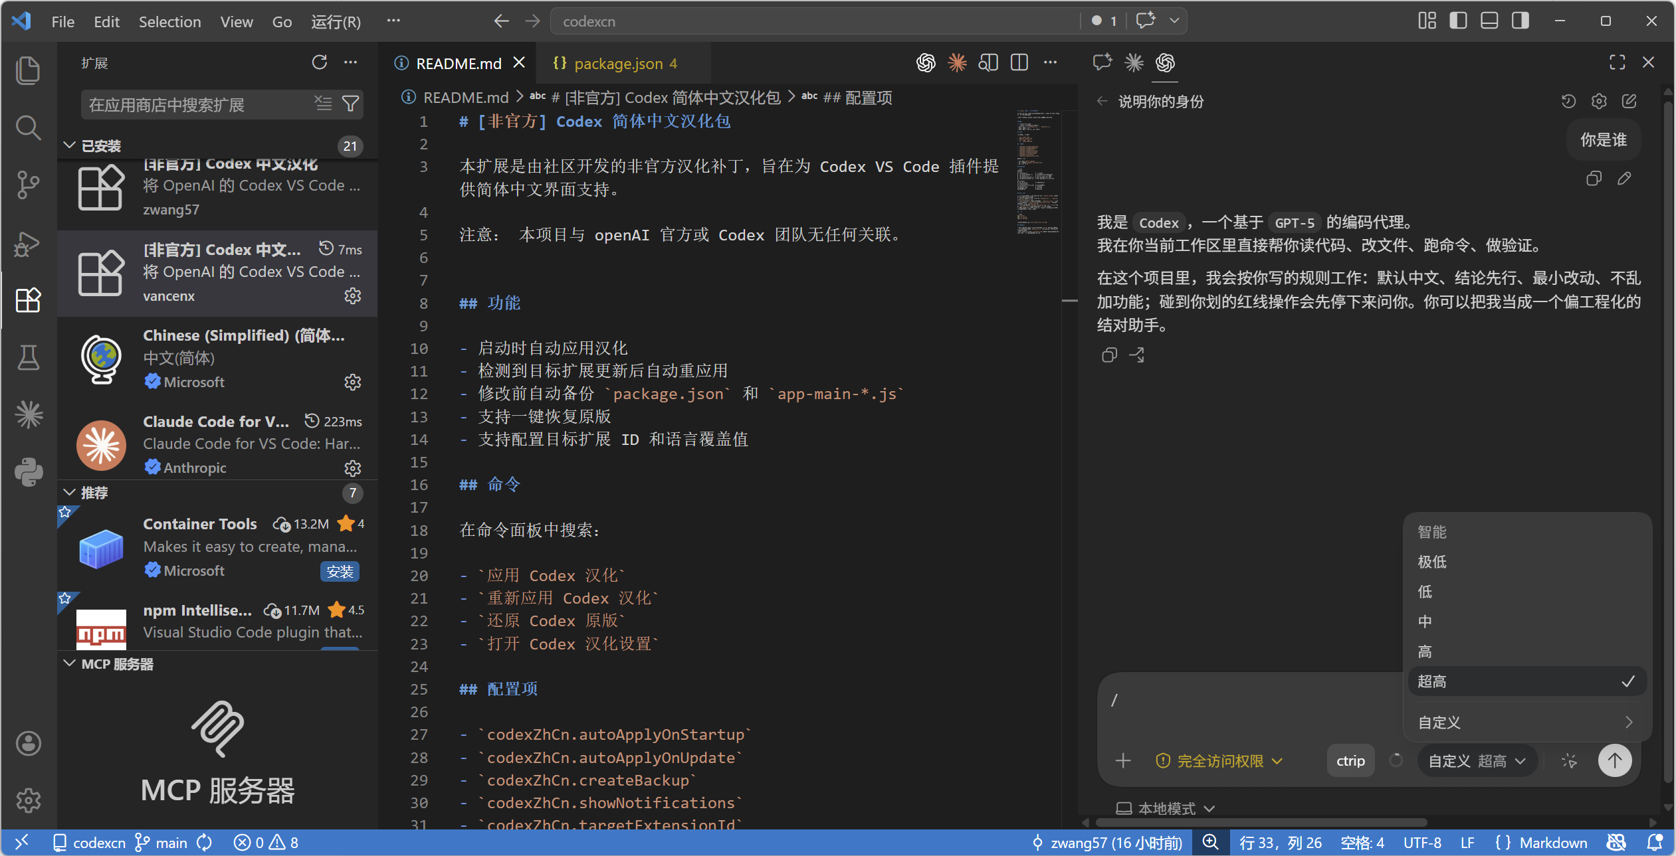This screenshot has height=856, width=1676.
Task: Open Codex from editor title bar
Action: click(926, 63)
